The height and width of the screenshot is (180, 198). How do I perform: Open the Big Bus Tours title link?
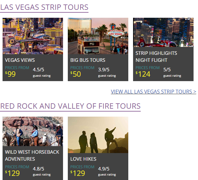click(88, 60)
